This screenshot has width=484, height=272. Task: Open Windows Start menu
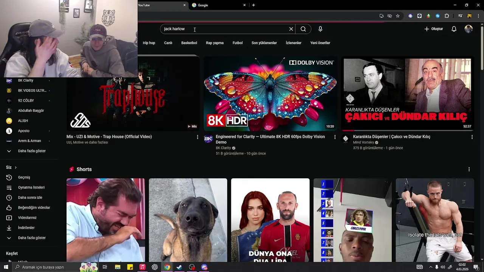pos(6,267)
